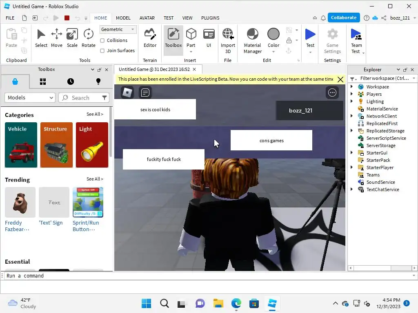Switch to the AVATAR ribbon tab
Viewport: 418px width, 313px height.
point(147,18)
